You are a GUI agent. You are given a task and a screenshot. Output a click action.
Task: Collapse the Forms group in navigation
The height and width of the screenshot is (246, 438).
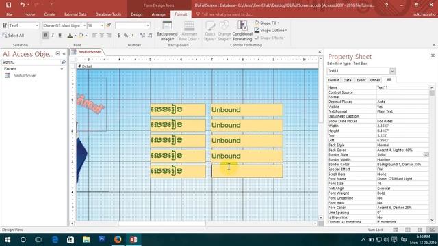coord(62,69)
